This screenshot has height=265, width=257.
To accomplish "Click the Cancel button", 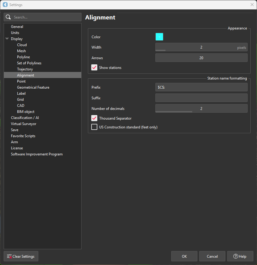I will [x=212, y=256].
